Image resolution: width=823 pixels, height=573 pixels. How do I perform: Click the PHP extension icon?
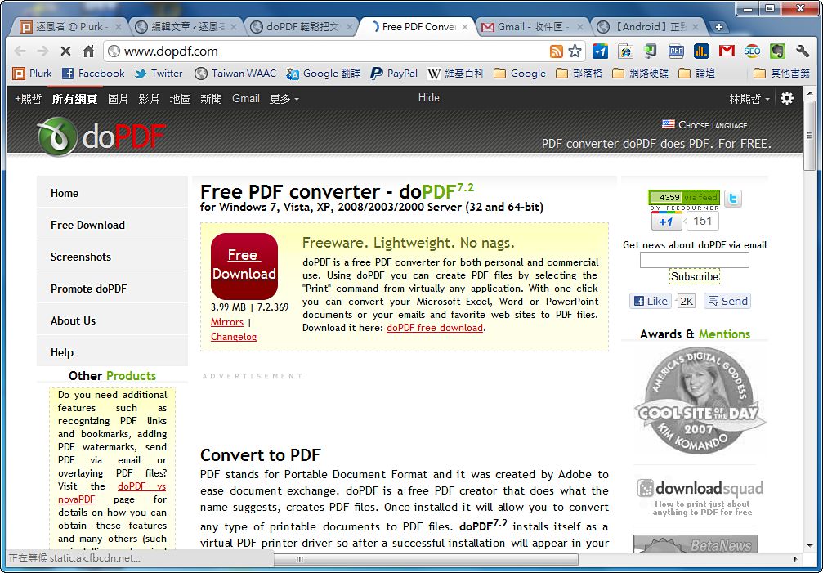[676, 51]
